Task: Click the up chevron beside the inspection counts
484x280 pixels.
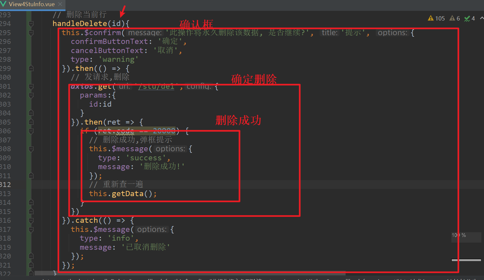Action: (482, 18)
